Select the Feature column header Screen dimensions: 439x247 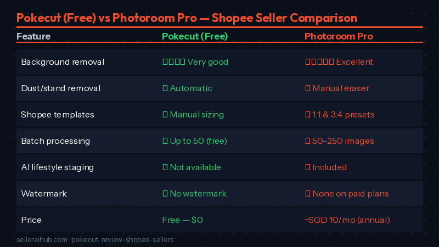[x=33, y=37]
